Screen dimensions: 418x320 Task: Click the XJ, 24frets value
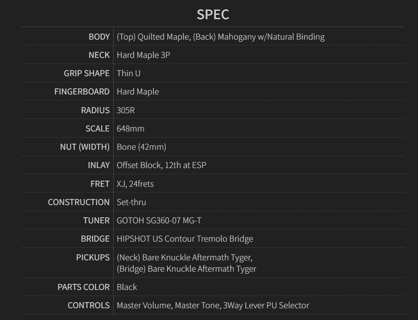pos(135,184)
